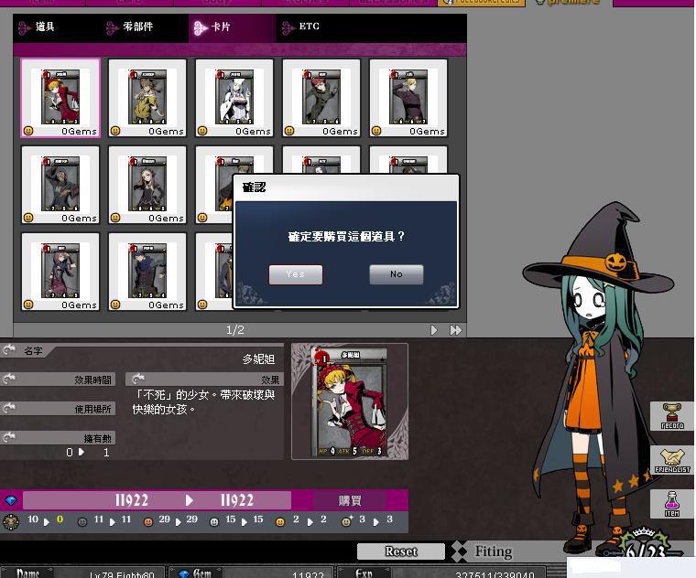Select the dark-dress girl card in the second row
This screenshot has width=696, height=578.
tap(147, 185)
